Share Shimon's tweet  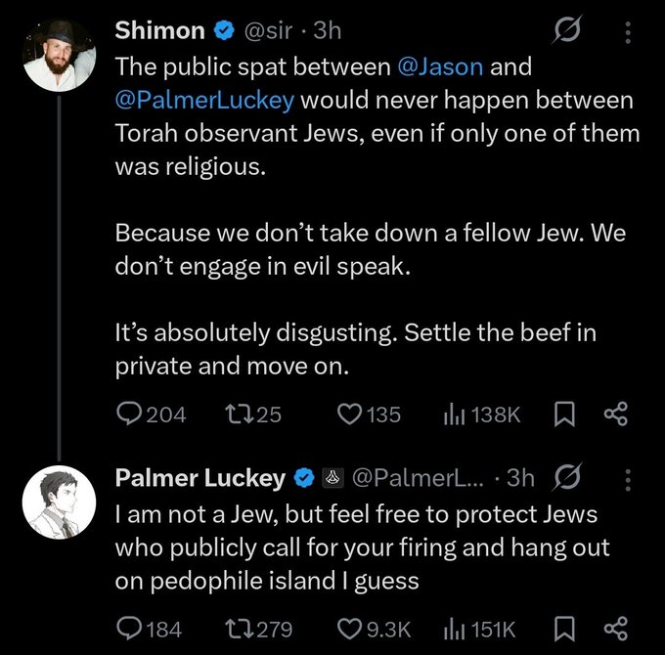[x=615, y=415]
